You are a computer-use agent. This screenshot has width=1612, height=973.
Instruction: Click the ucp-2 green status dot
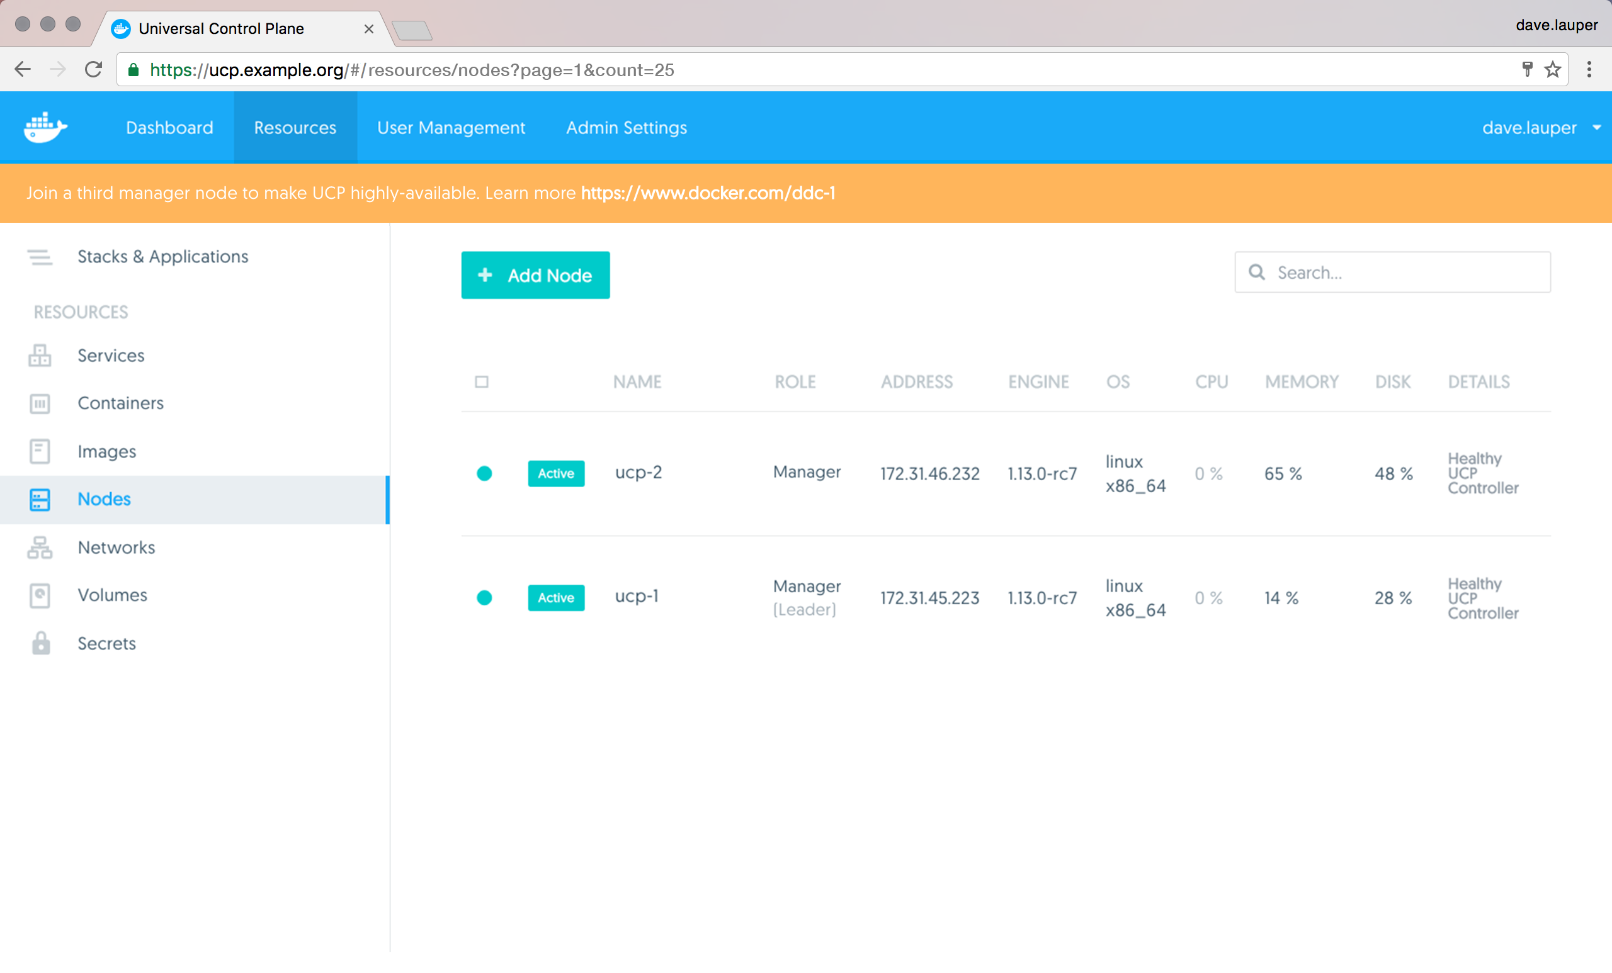pos(484,473)
